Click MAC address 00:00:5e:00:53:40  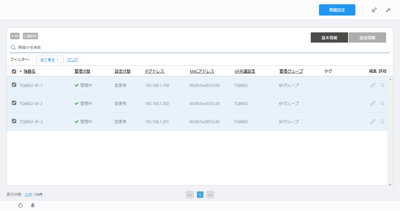205,122
